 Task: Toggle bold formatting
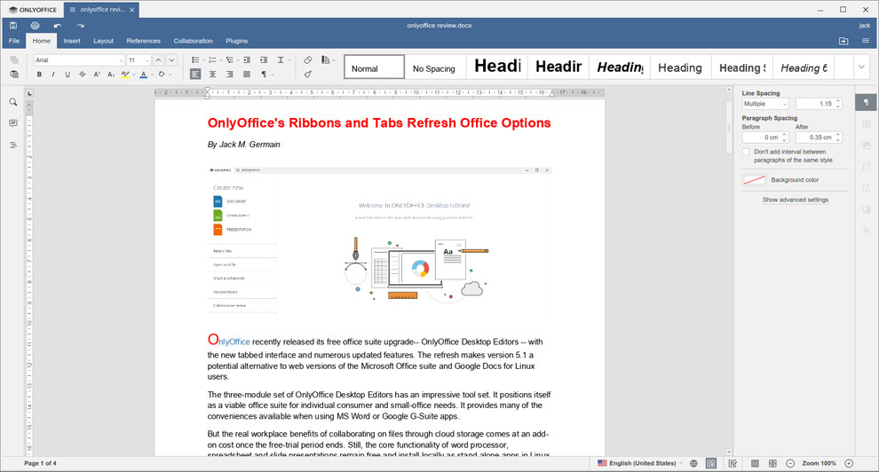39,74
